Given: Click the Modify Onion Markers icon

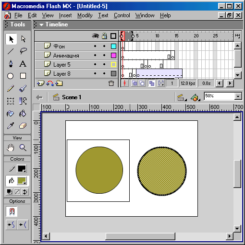Looking at the screenshot, I should pos(161,83).
